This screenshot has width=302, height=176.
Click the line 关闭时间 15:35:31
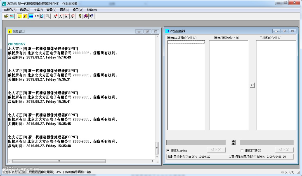coord(39,79)
